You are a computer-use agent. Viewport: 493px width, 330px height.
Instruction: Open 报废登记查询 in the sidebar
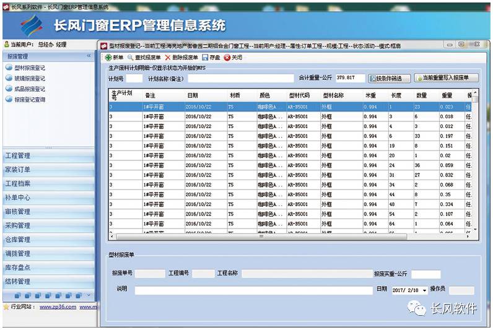pos(29,99)
